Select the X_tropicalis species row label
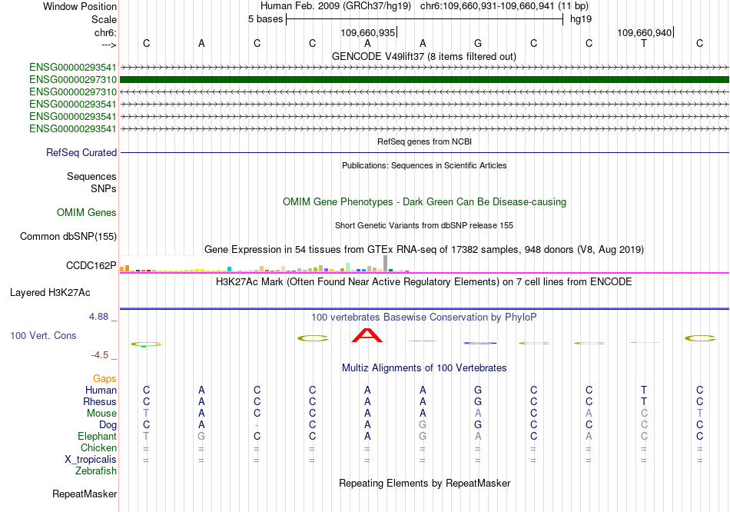This screenshot has height=512, width=730. [x=91, y=460]
